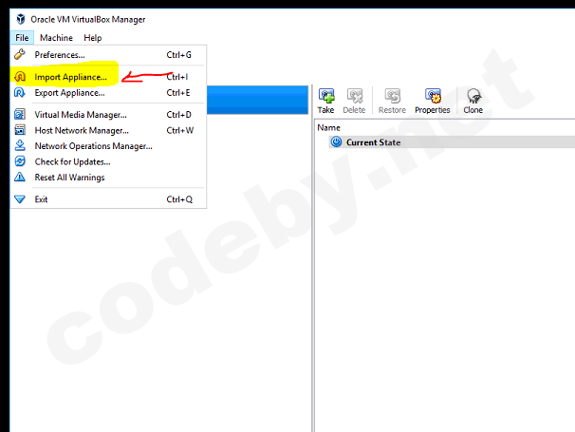Click Reset All Warnings
Viewport: 575px width, 432px height.
coord(108,178)
